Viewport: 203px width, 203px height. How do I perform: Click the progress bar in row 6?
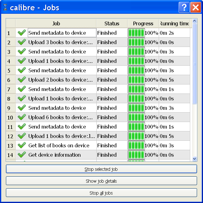coord(136,80)
